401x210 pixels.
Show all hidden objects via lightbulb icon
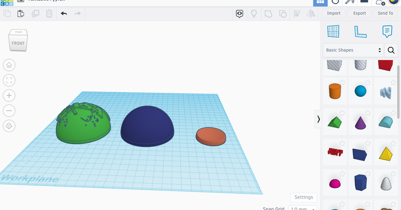[x=254, y=14]
